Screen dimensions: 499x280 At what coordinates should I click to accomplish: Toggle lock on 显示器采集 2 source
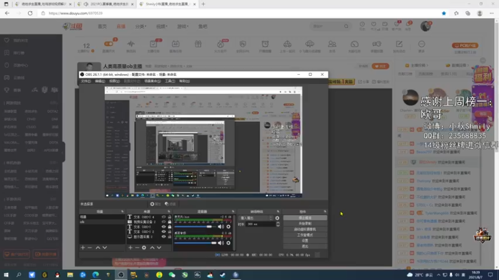click(x=169, y=237)
